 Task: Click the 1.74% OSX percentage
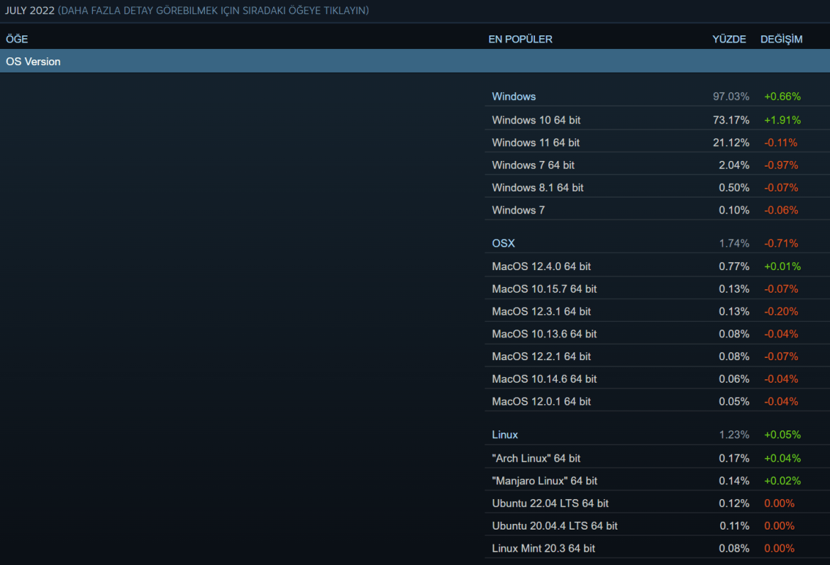[x=734, y=243]
